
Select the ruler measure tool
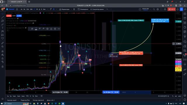[x=3, y=43]
